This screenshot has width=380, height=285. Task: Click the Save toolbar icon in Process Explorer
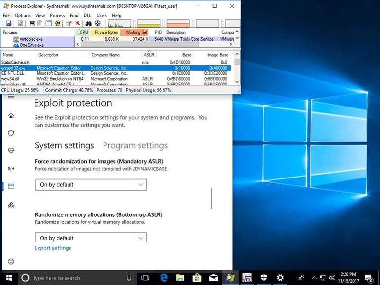coord(8,23)
